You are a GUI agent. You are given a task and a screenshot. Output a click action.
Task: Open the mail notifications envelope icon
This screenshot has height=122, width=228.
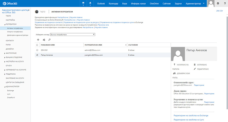coord(83,3)
